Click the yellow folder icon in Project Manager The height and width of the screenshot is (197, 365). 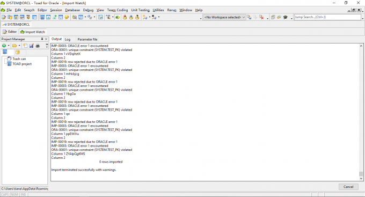[14, 46]
